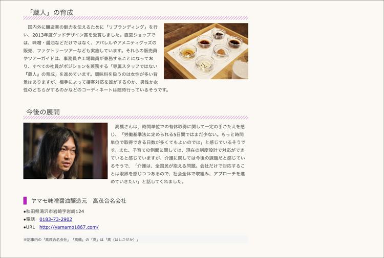This screenshot has height=258, width=384.
Task: Click the line containing ファクトリーツアー
Action: [90, 51]
